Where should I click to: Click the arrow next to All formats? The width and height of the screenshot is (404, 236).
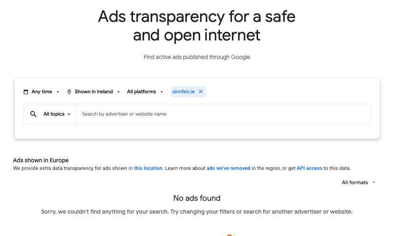point(374,182)
